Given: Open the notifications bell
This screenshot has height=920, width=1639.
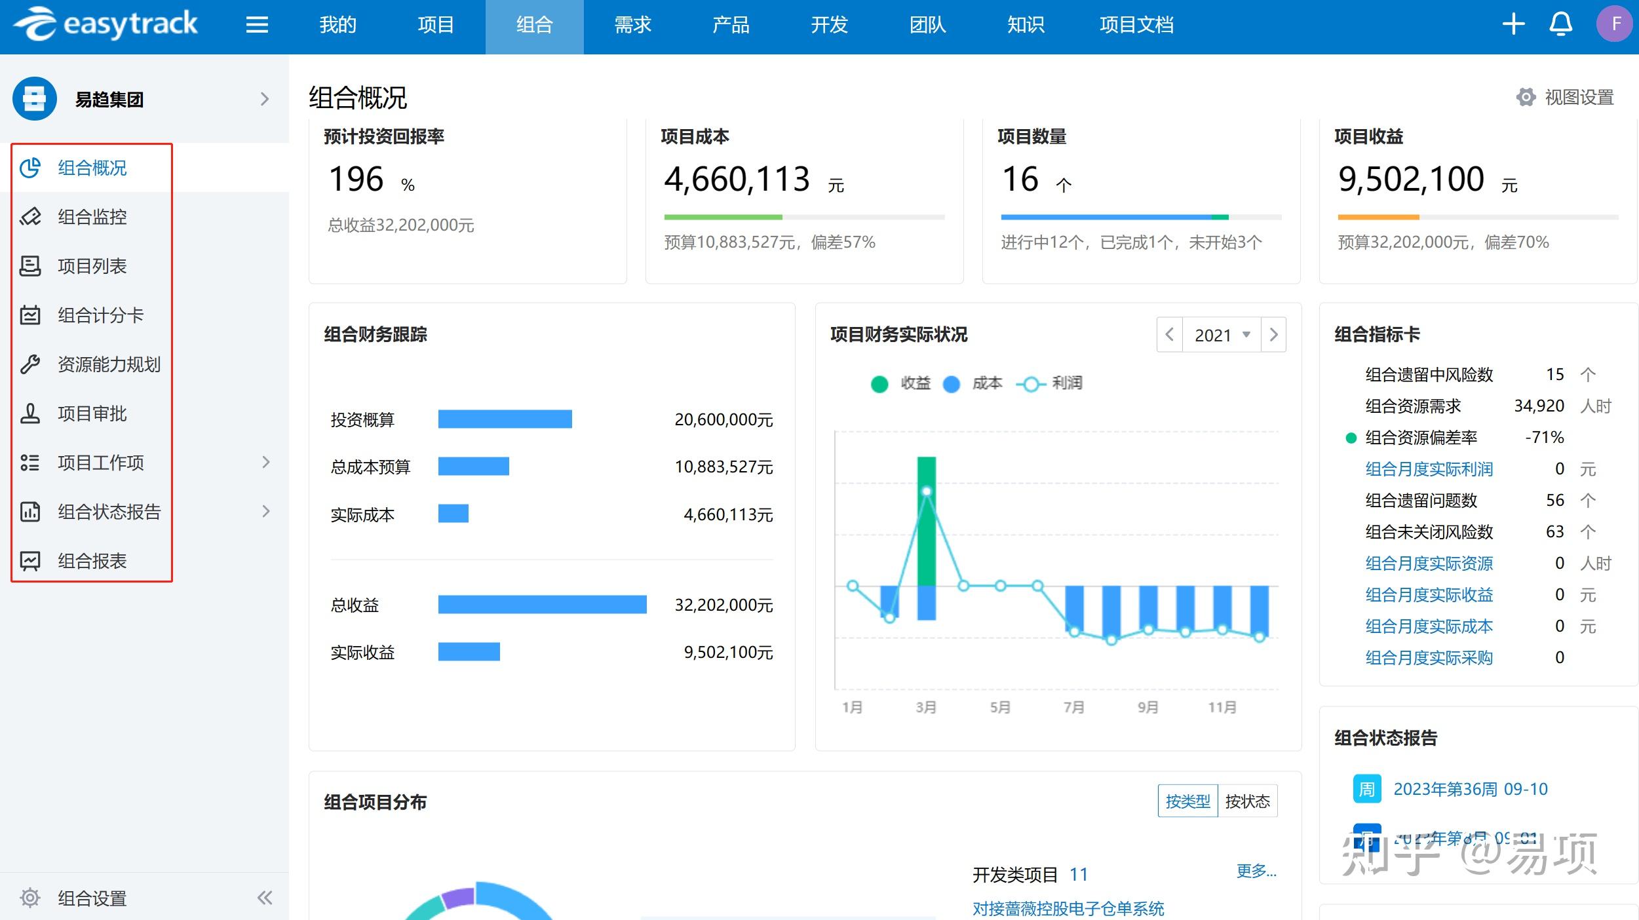Looking at the screenshot, I should (1560, 25).
